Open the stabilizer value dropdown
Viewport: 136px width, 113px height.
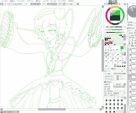[x=78, y=4]
